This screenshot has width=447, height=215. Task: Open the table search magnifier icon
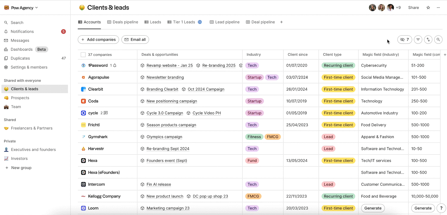click(x=438, y=40)
